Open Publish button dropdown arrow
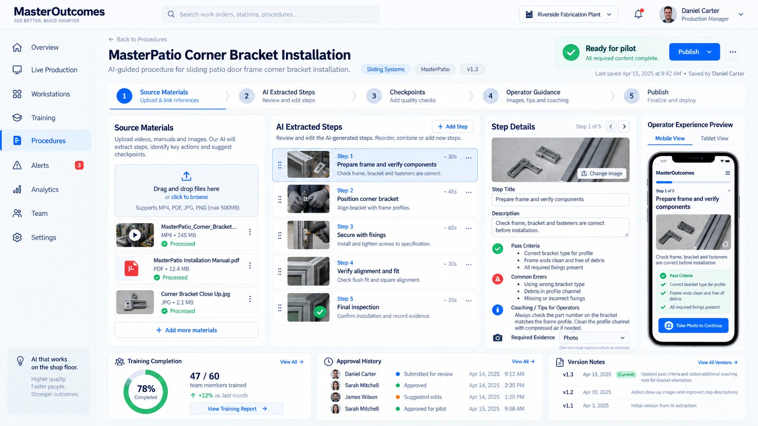The width and height of the screenshot is (758, 426). tap(709, 52)
